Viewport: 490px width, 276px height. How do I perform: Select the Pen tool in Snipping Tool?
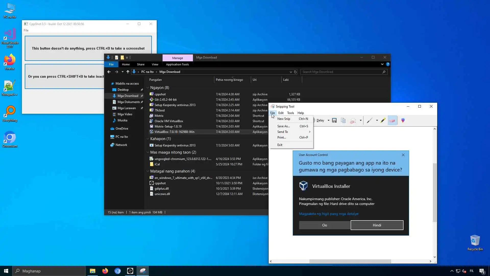(369, 120)
